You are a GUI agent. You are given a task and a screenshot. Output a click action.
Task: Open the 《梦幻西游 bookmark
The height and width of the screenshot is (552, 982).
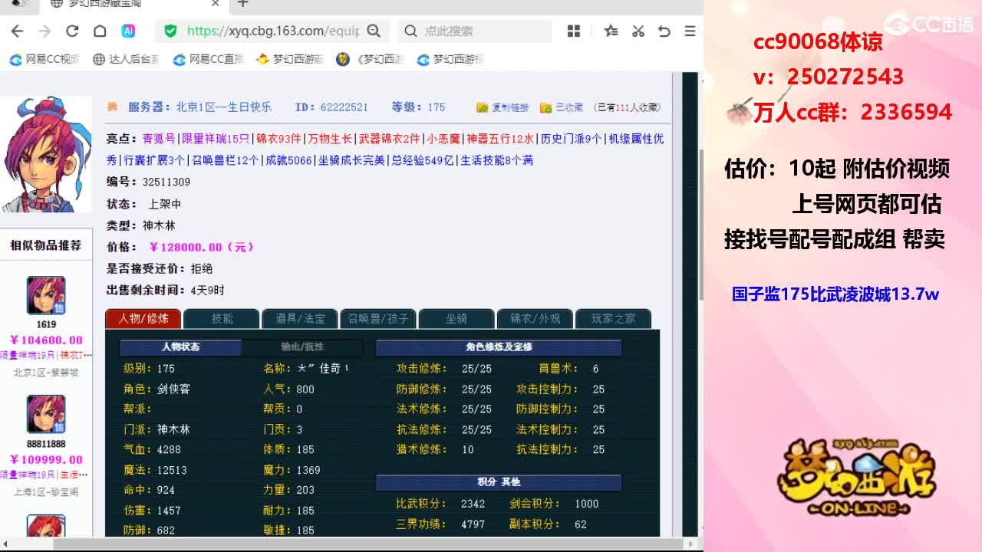point(371,59)
